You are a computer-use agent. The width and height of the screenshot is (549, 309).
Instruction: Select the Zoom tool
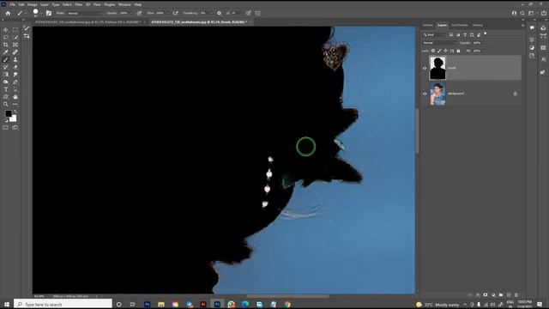[x=6, y=104]
